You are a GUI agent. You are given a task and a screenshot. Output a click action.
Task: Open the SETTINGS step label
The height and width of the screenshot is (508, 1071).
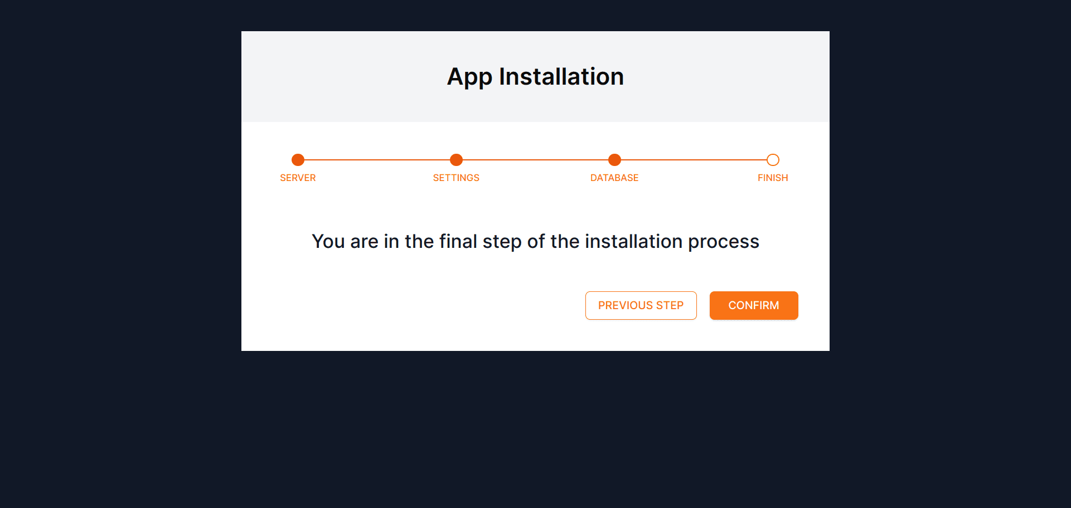coord(456,178)
